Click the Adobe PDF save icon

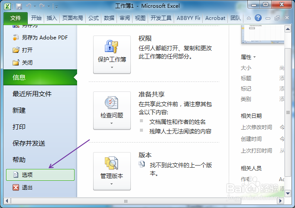pyautogui.click(x=16, y=37)
